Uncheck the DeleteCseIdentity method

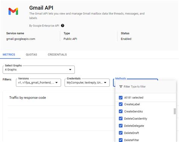(x=120, y=118)
